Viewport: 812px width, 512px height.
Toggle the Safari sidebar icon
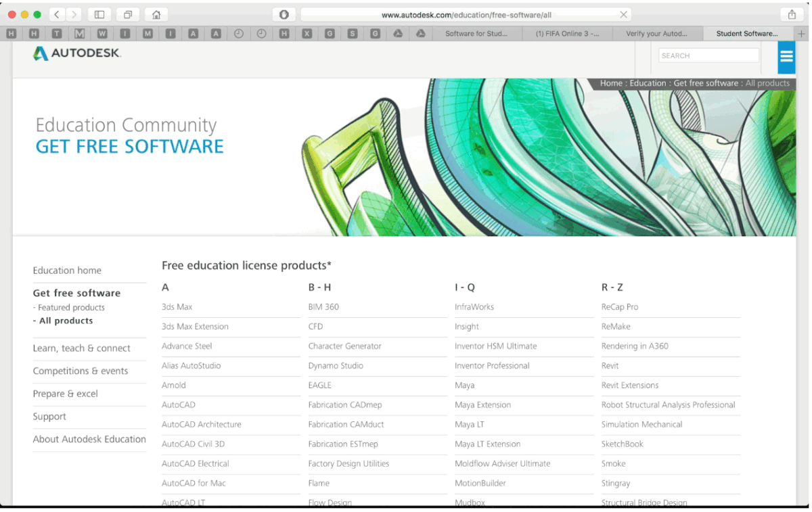click(x=99, y=14)
